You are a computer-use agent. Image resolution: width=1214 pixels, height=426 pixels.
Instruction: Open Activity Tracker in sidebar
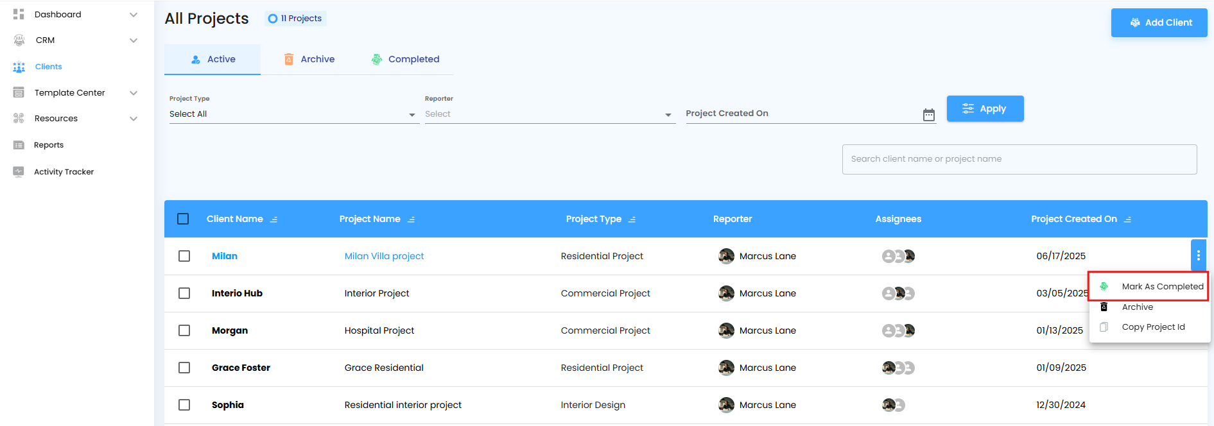tap(64, 172)
